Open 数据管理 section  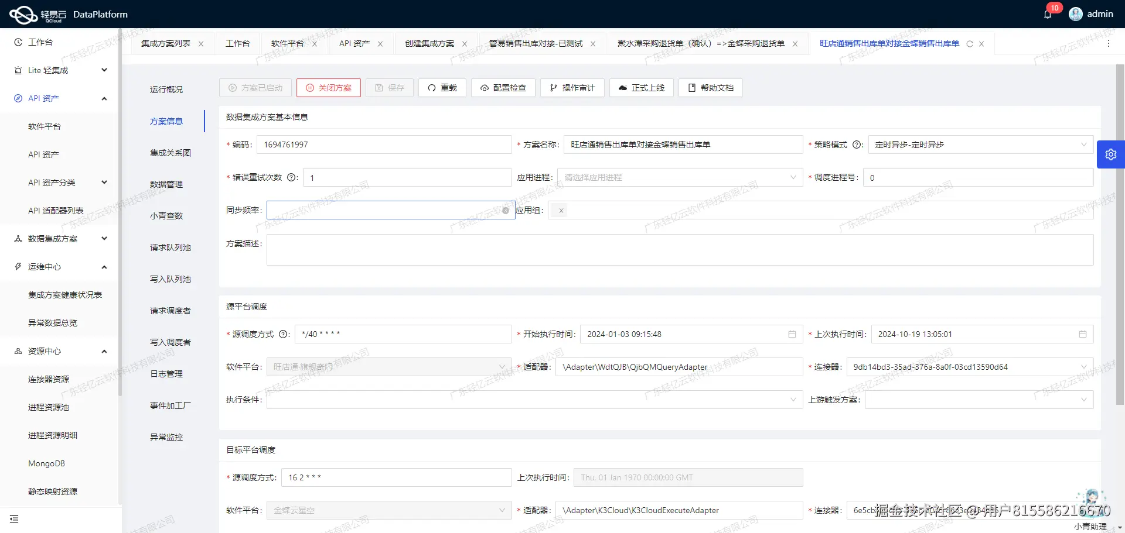(166, 184)
